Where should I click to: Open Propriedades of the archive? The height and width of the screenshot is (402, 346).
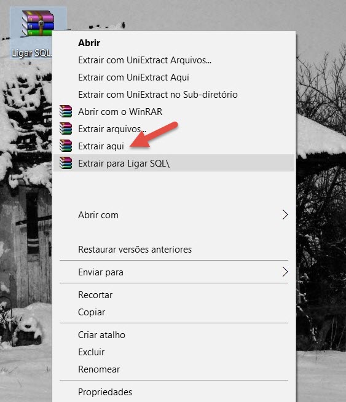[174, 392]
